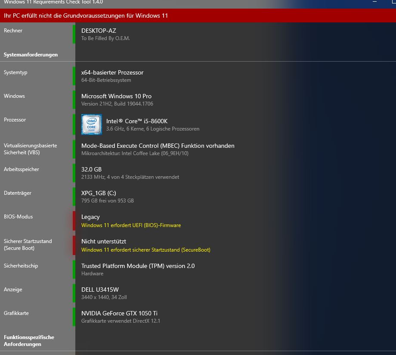Click '3.6 GHz, 6 Kerne' processor details
396x355 pixels.
click(153, 129)
